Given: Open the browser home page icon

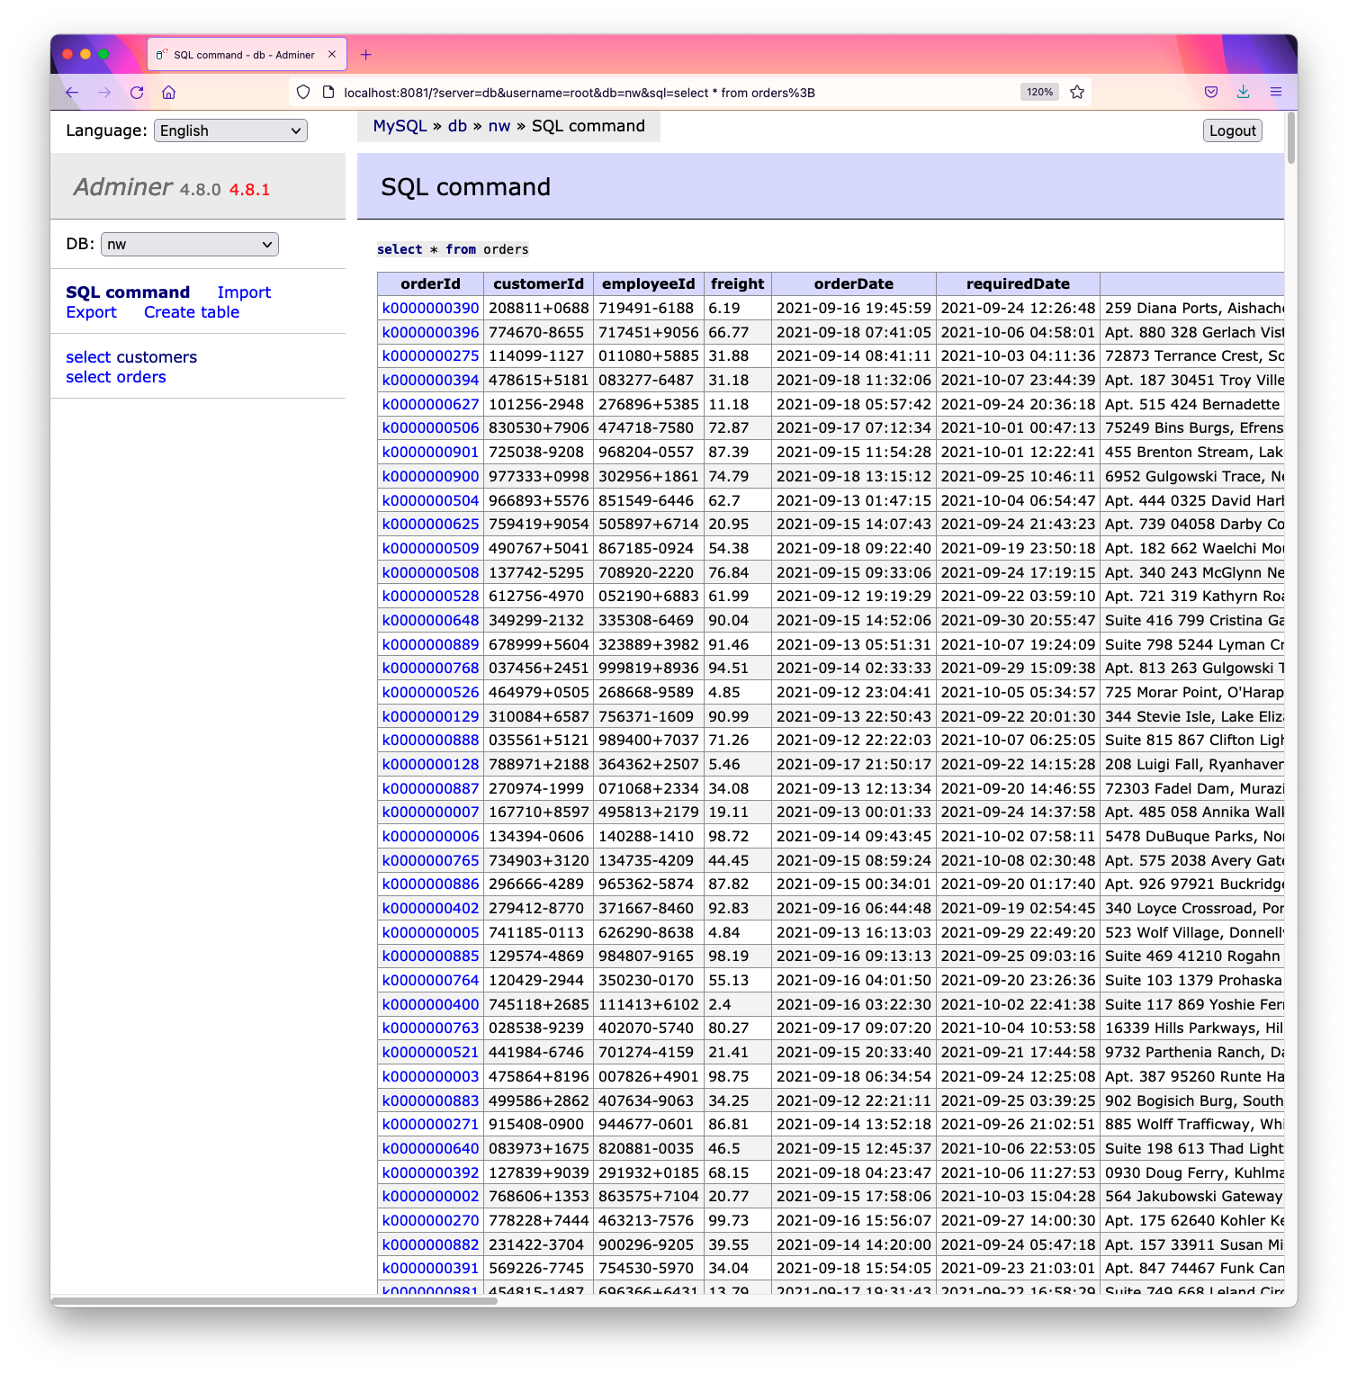Looking at the screenshot, I should click(x=168, y=92).
